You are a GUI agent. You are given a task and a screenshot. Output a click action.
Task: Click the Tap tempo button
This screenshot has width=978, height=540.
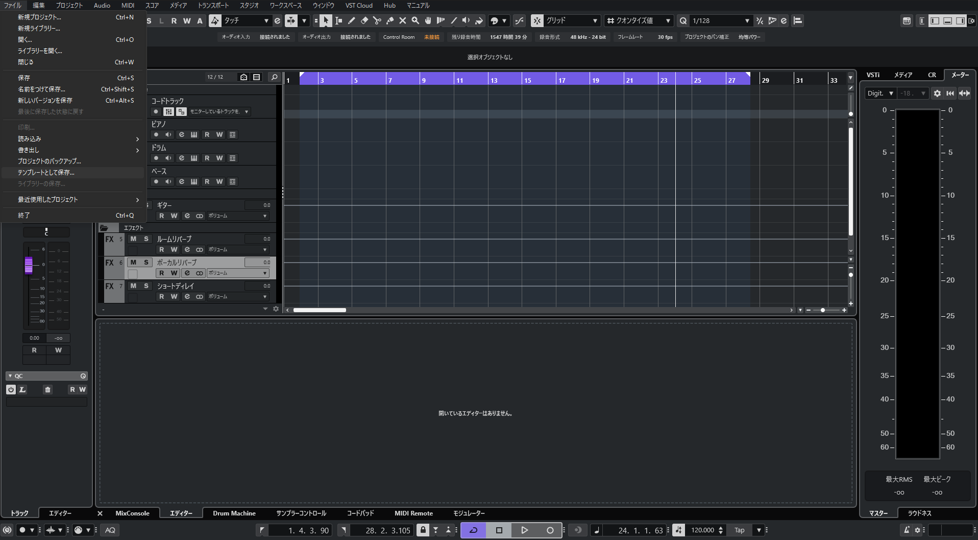coord(739,530)
